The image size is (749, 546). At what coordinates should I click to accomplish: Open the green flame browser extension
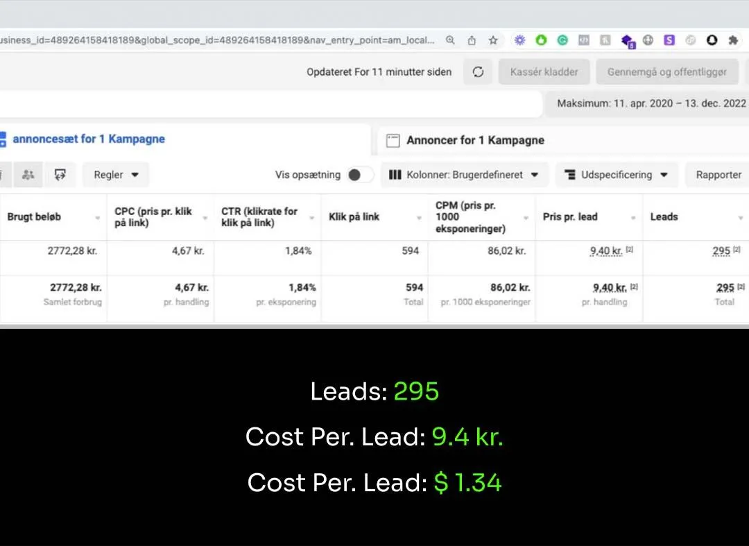tap(541, 40)
